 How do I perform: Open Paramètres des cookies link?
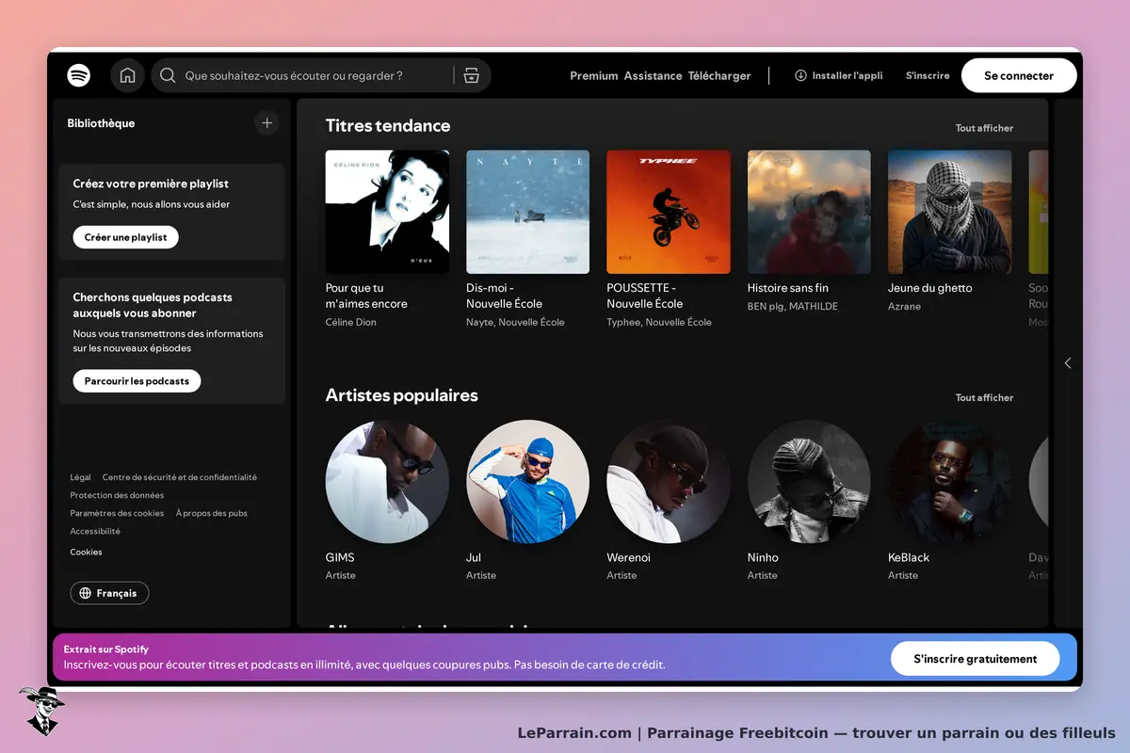pos(117,513)
